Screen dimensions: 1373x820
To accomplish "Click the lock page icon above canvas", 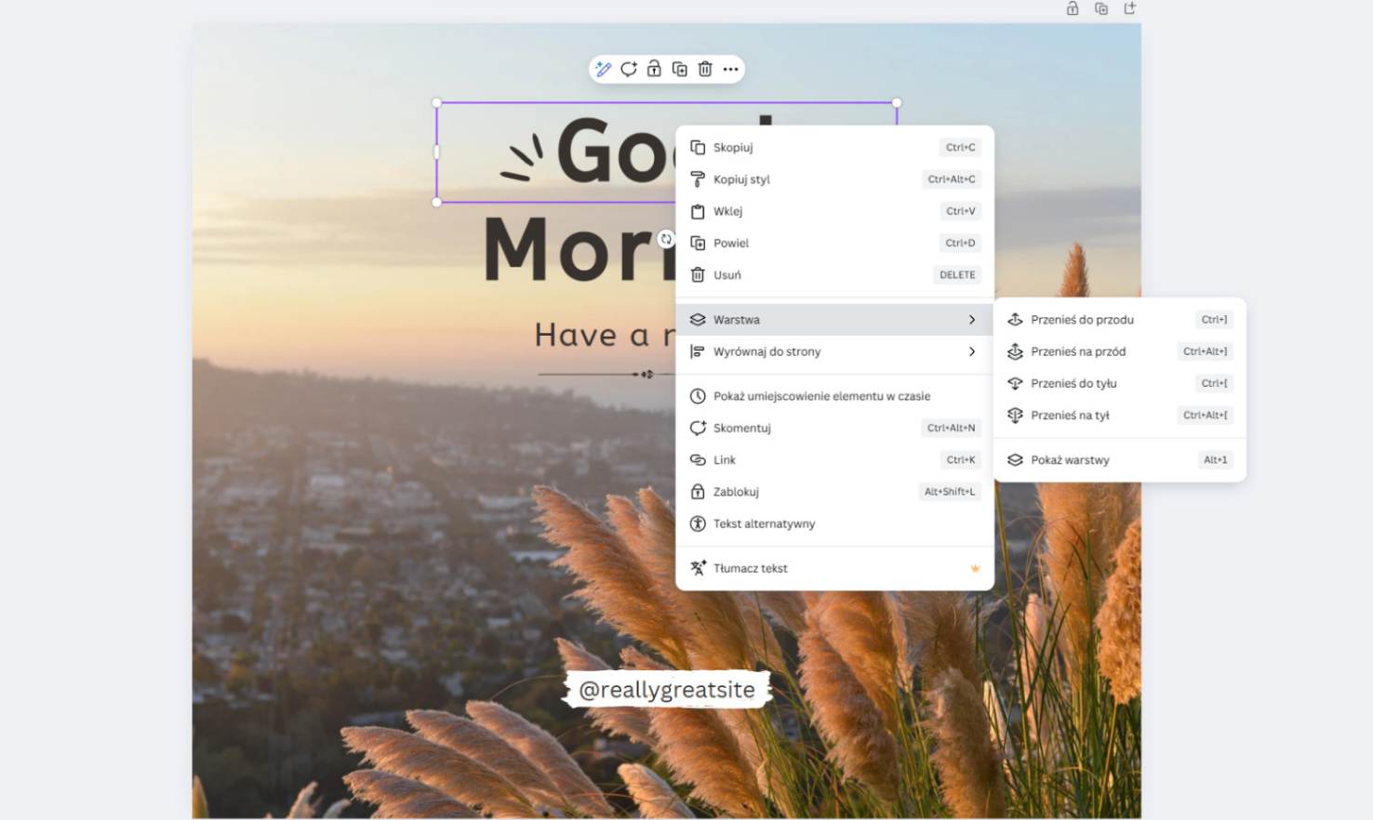I will 1073,8.
